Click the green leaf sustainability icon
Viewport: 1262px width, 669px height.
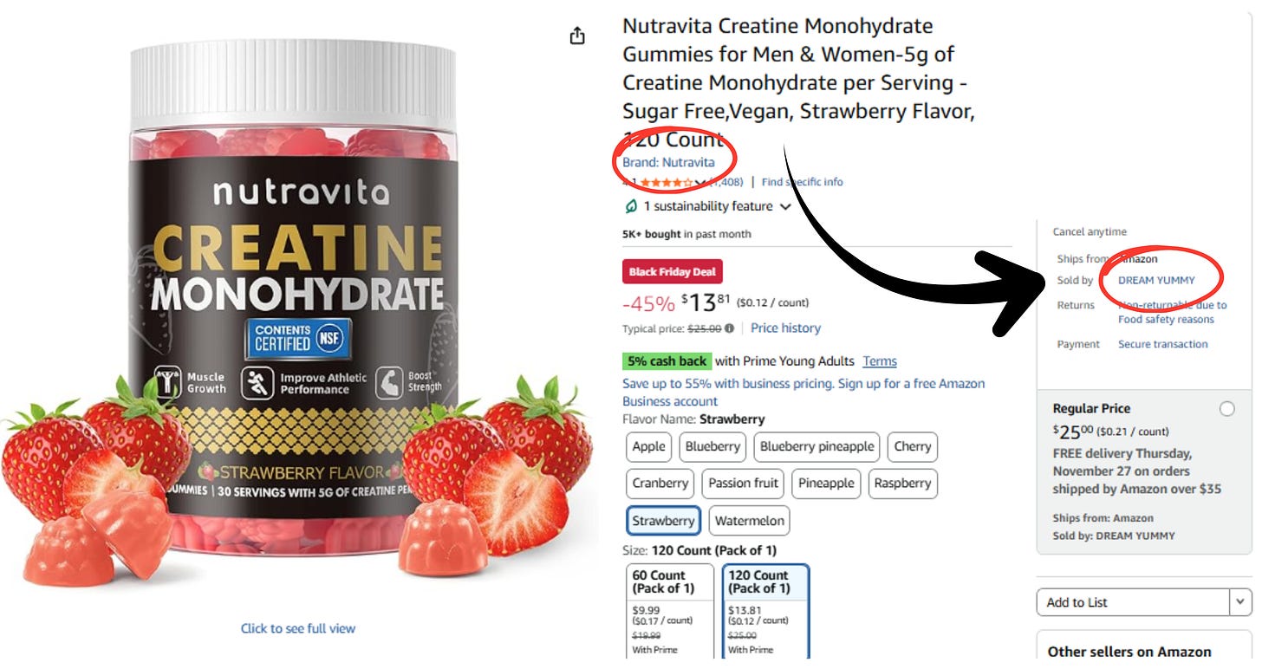(631, 206)
